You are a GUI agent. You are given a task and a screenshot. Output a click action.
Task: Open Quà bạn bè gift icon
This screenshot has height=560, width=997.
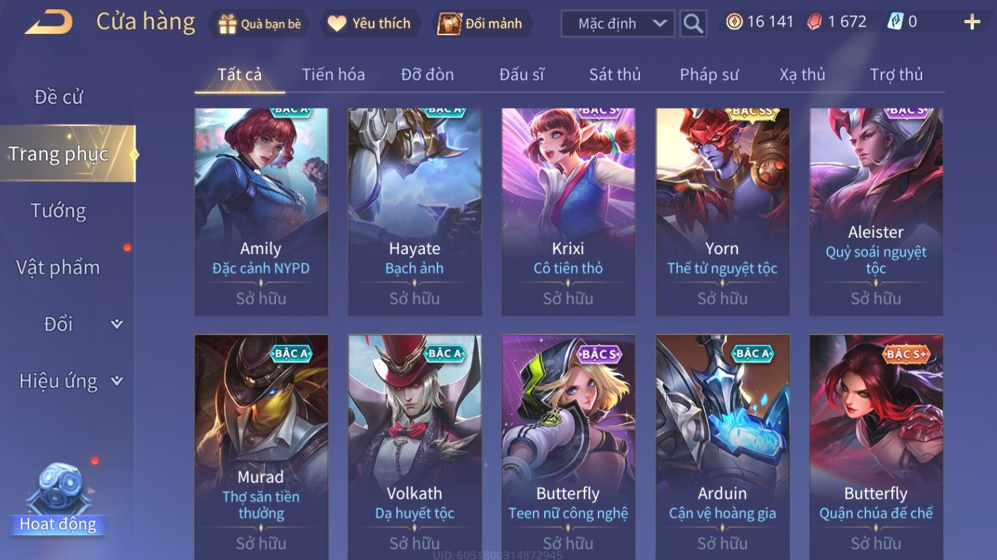227,24
